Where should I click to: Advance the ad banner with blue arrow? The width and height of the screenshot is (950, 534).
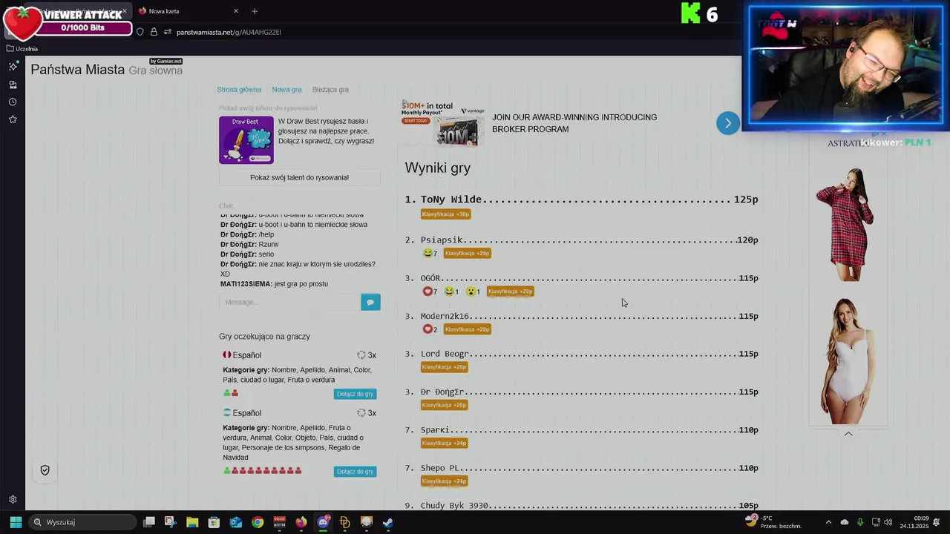728,123
